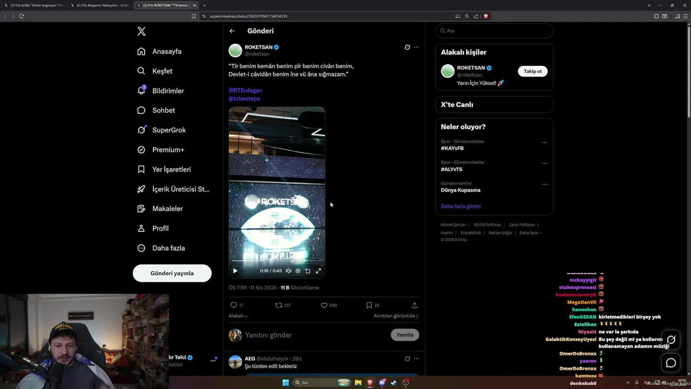Switch to the Benjamin Netanyahu browser tab
The height and width of the screenshot is (389, 691).
click(x=101, y=5)
